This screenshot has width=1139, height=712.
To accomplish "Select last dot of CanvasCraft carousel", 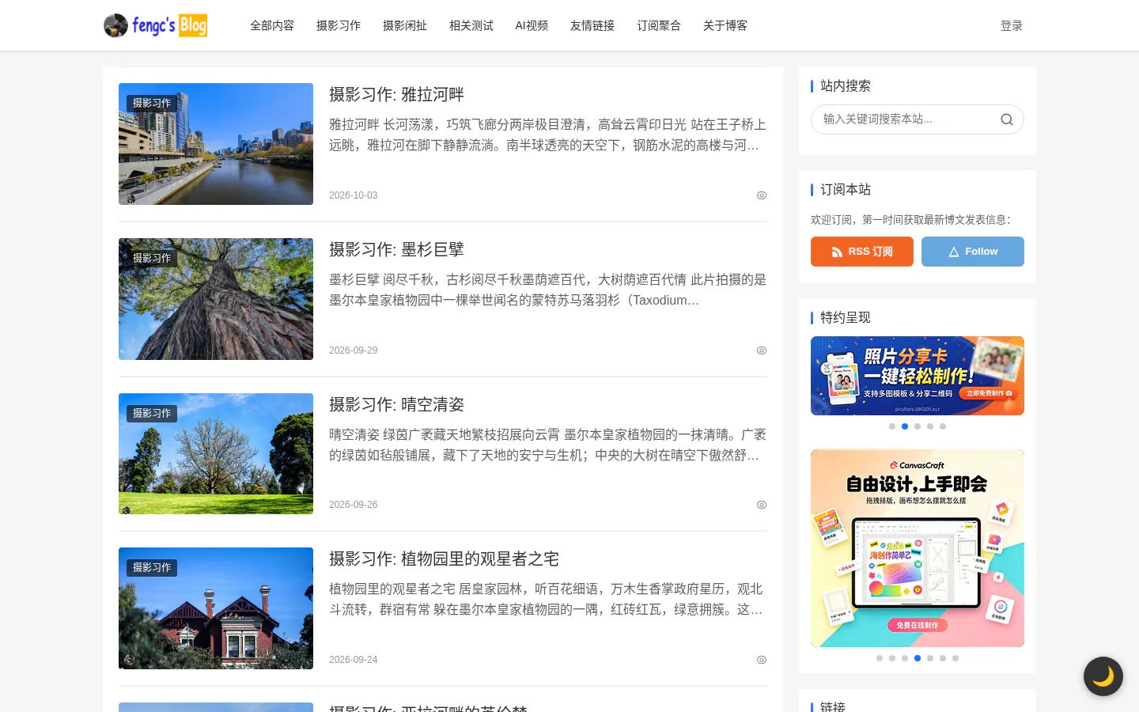I will 955,658.
